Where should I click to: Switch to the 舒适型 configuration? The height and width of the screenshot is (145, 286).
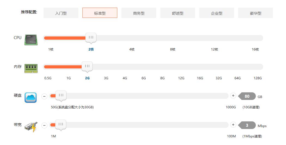[x=178, y=13]
